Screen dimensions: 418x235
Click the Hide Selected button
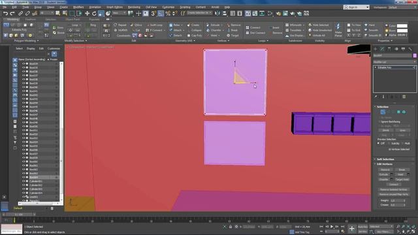318,25
